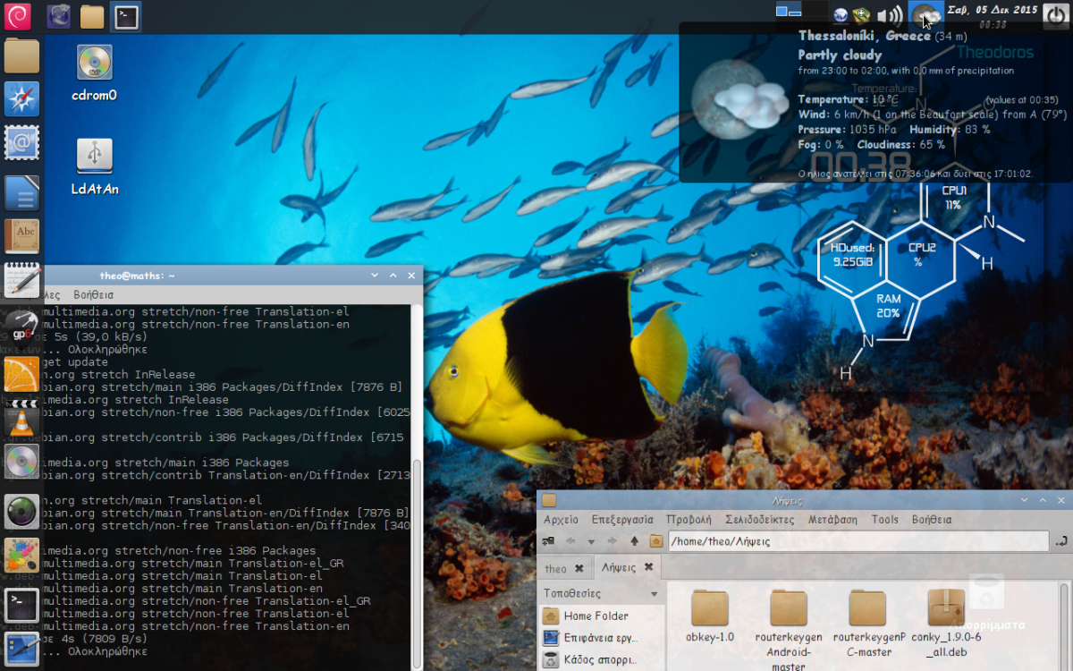Screen dimensions: 1073x671
Task: Select the conky_1.9.0-6_all.deb package file
Action: point(946,610)
